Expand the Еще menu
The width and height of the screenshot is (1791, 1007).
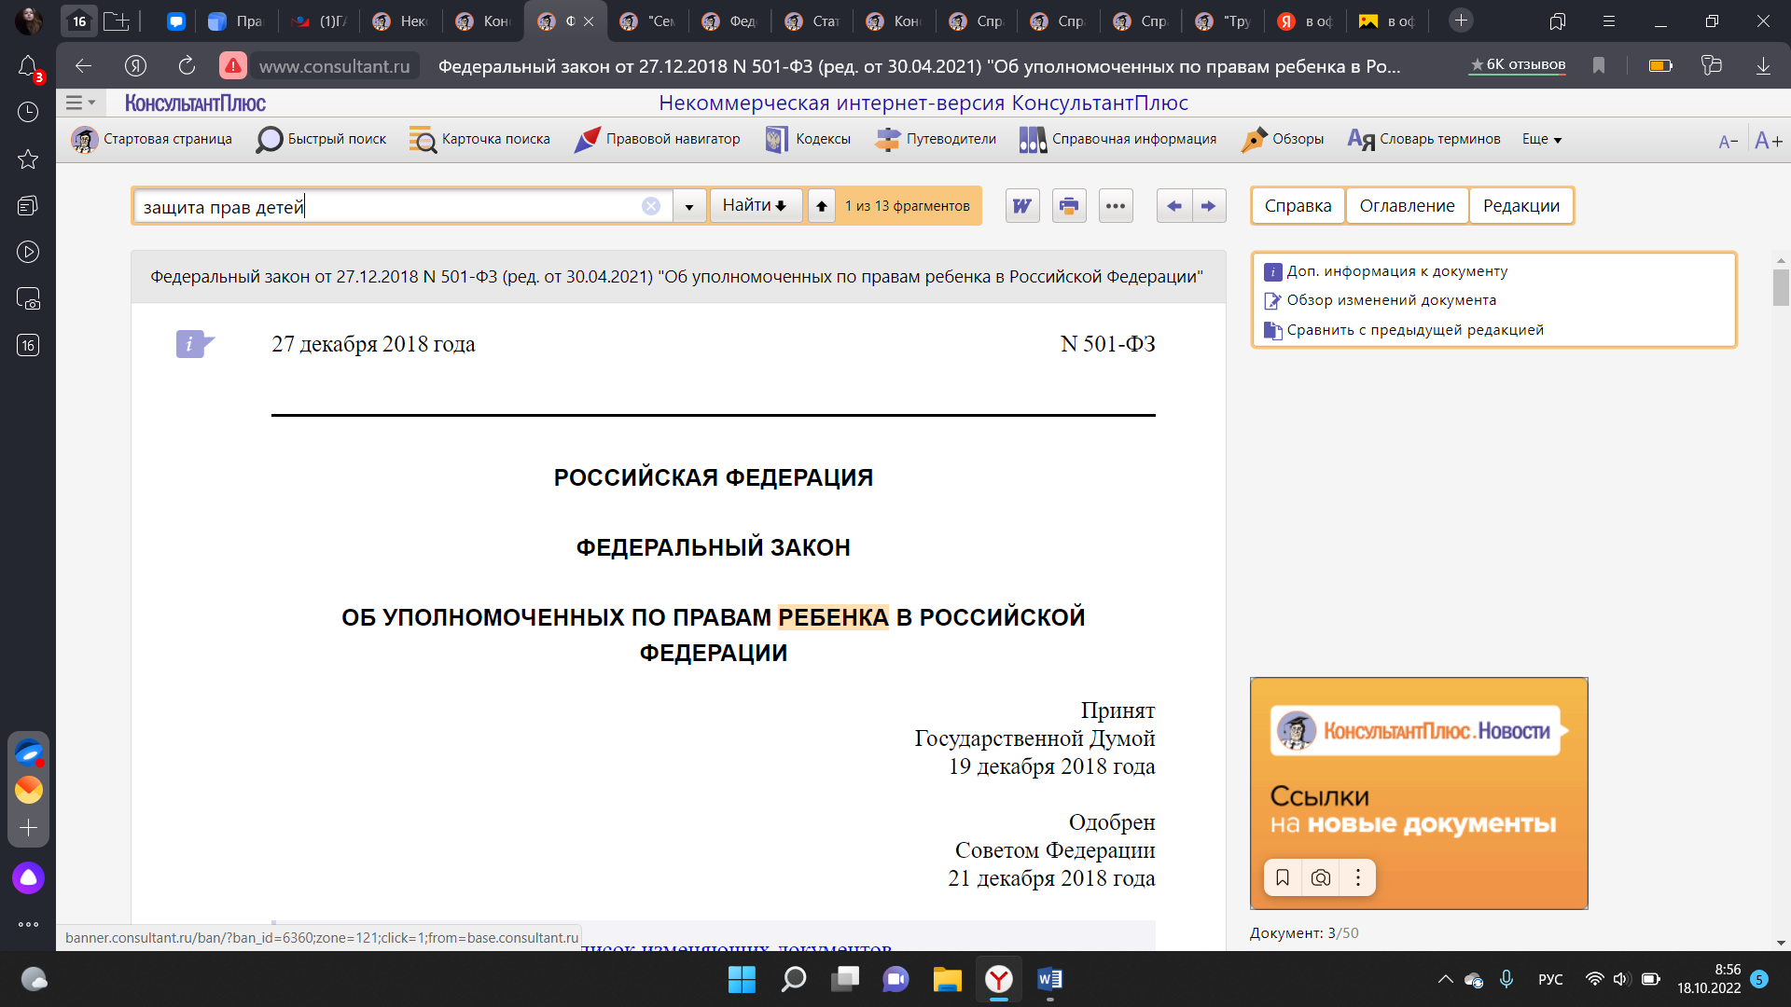tap(1542, 139)
